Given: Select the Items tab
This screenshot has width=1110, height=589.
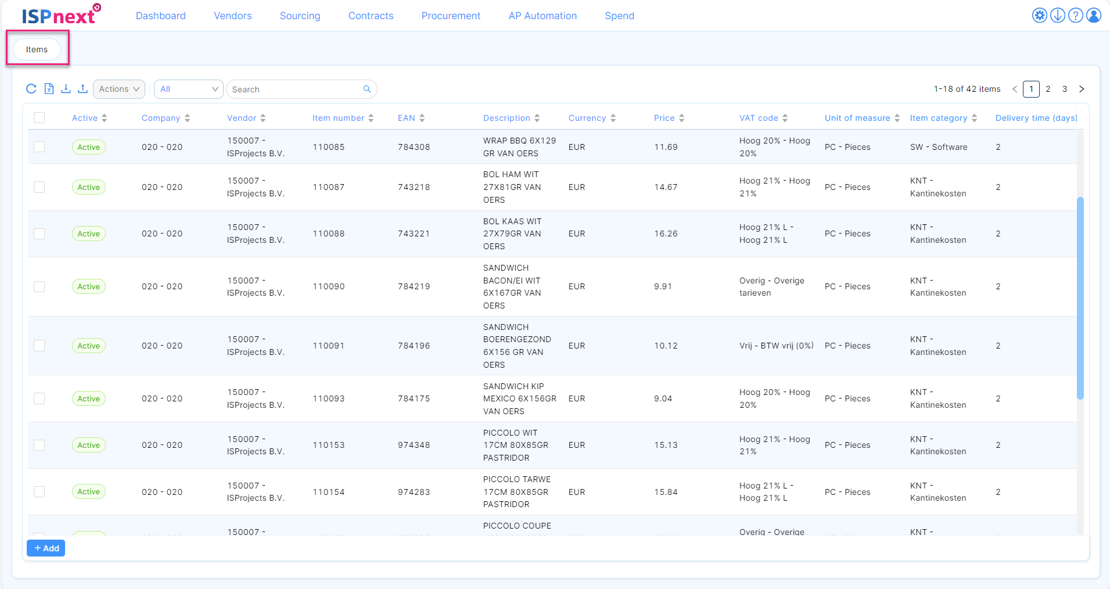Looking at the screenshot, I should click(37, 49).
